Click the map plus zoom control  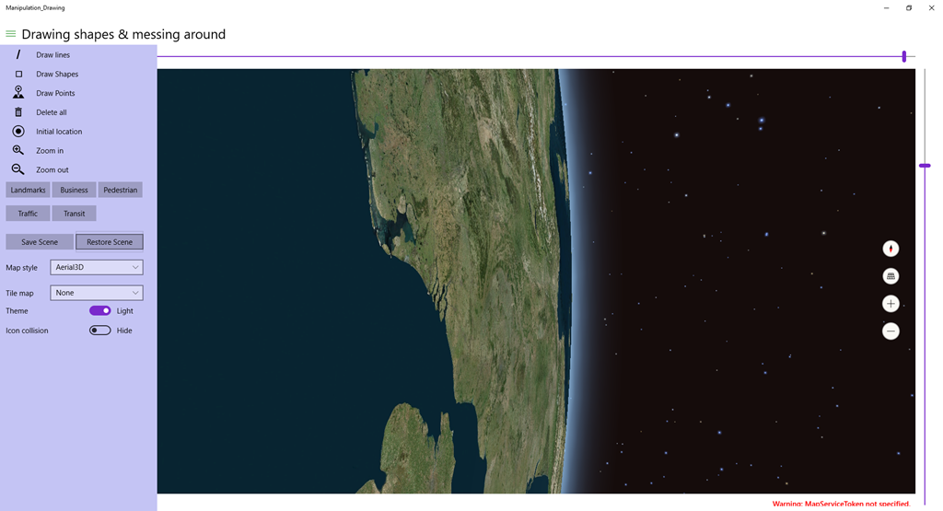coord(891,304)
